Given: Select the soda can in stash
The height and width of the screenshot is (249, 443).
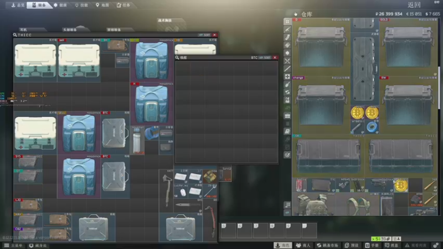Looking at the screenshot, I should point(300,185).
